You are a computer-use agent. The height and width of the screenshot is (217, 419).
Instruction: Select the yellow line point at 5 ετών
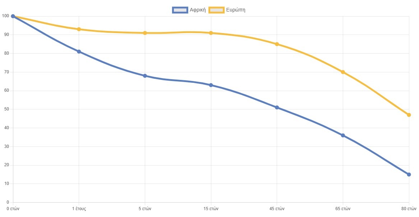[145, 33]
